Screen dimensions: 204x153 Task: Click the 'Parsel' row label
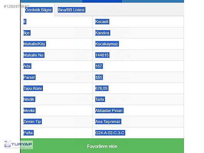pos(29,77)
